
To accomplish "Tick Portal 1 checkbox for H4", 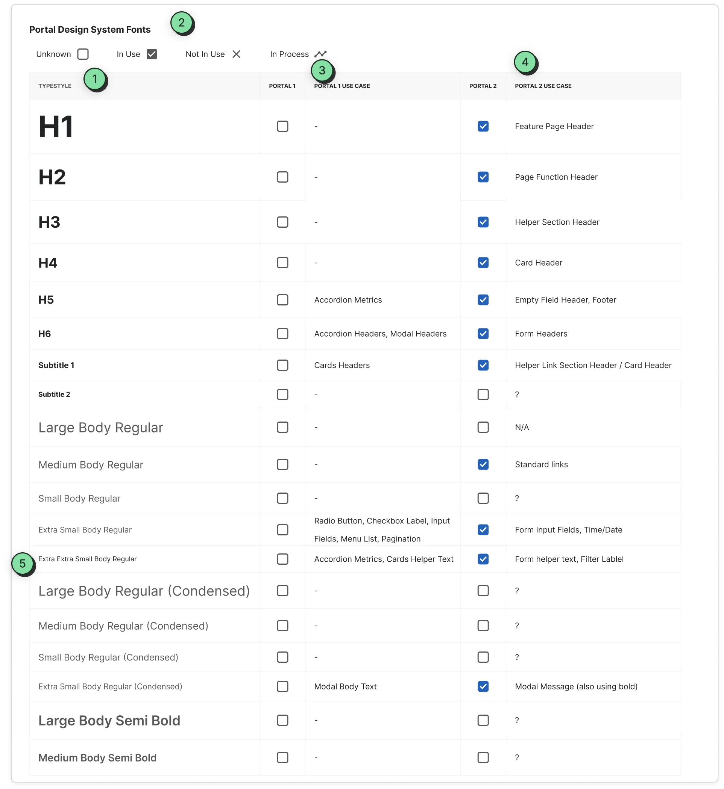I will [282, 263].
